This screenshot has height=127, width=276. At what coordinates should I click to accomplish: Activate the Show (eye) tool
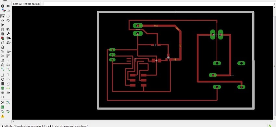click(8, 6)
